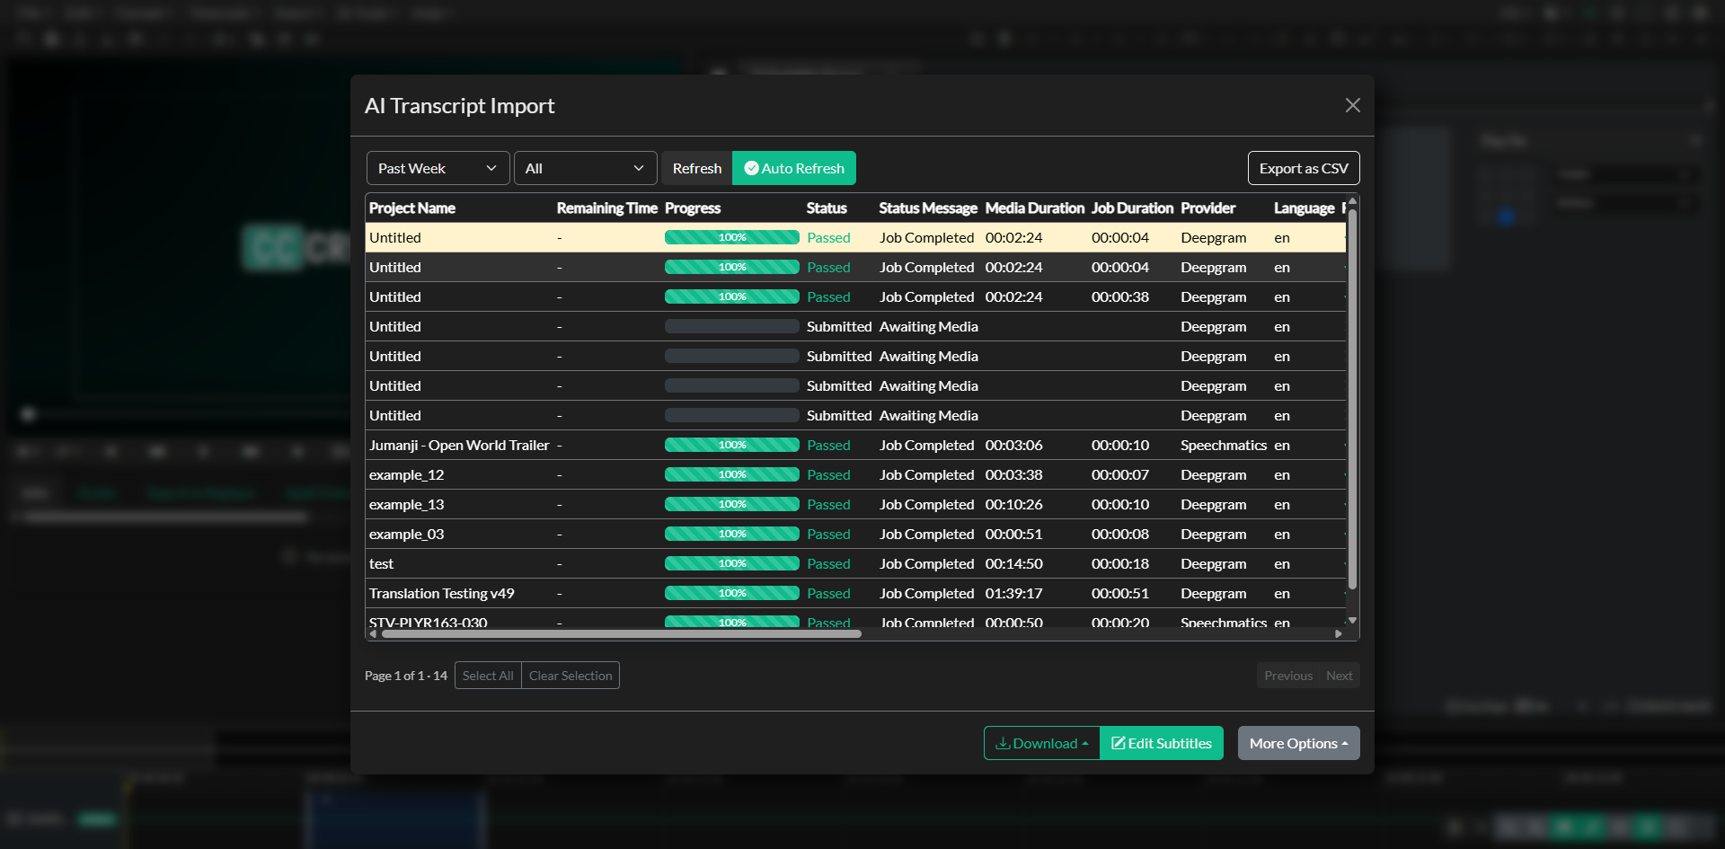This screenshot has width=1725, height=849.
Task: Close the AI Transcript Import dialog
Action: pyautogui.click(x=1352, y=105)
